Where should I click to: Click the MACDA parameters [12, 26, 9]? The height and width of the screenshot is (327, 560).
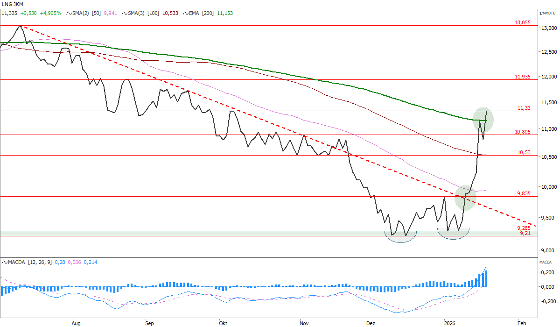[x=40, y=263]
